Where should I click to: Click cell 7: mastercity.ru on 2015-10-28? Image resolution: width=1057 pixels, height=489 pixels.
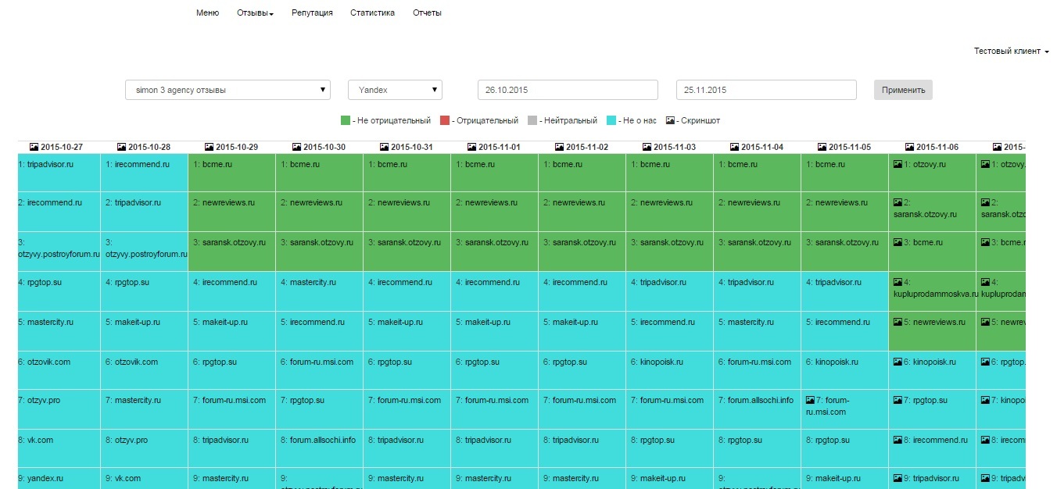[x=145, y=409]
